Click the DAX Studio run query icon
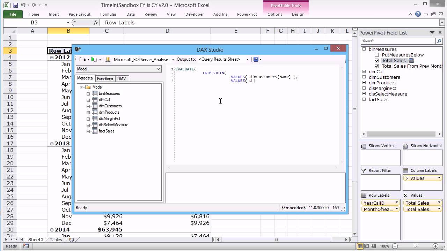Screen dimensions: 447x251 (94, 59)
